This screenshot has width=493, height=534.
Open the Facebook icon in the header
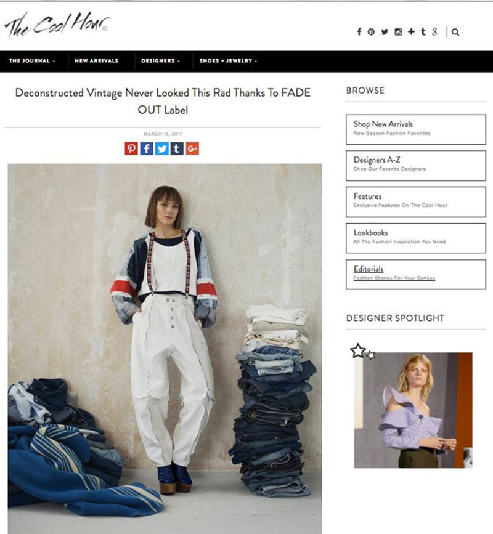[x=359, y=31]
